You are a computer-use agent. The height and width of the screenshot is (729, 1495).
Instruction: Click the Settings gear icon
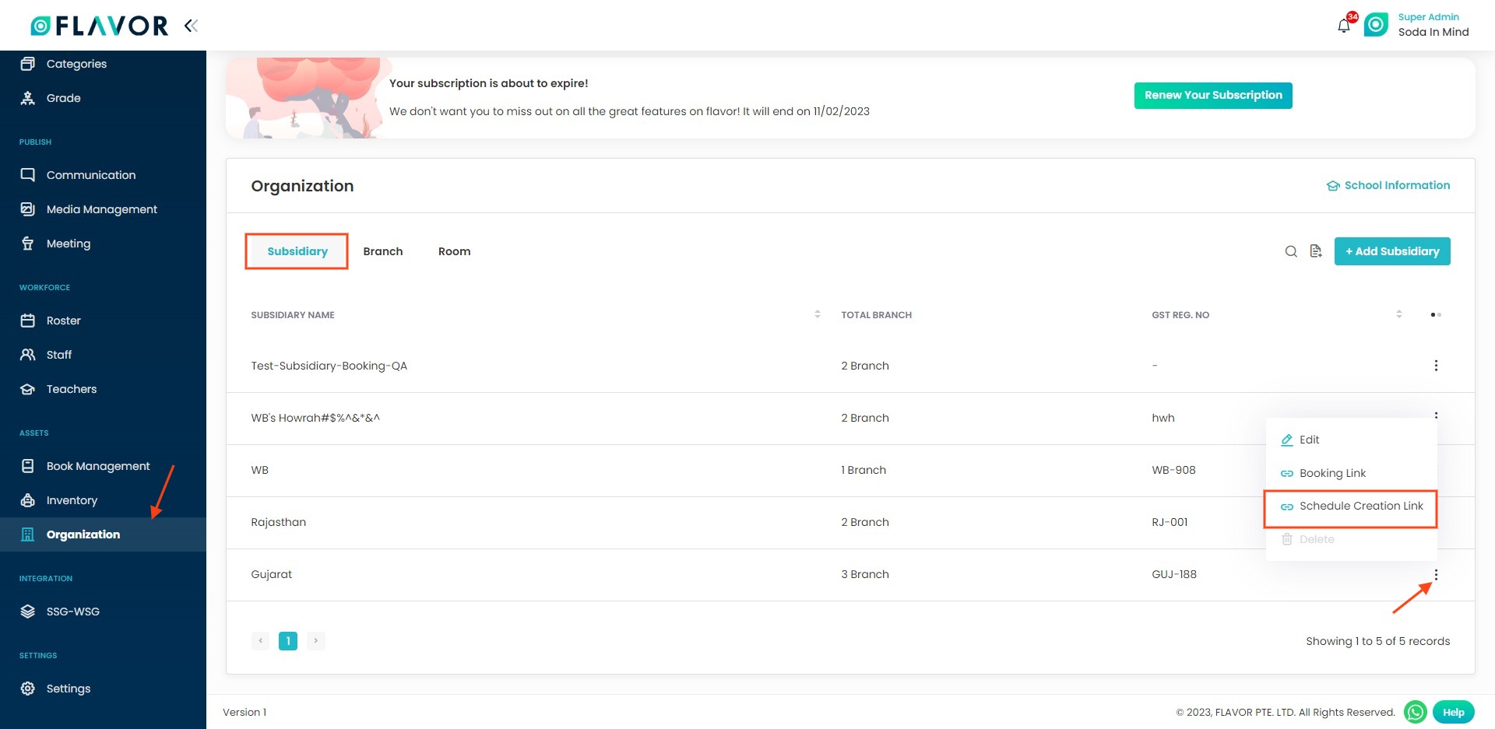click(28, 689)
